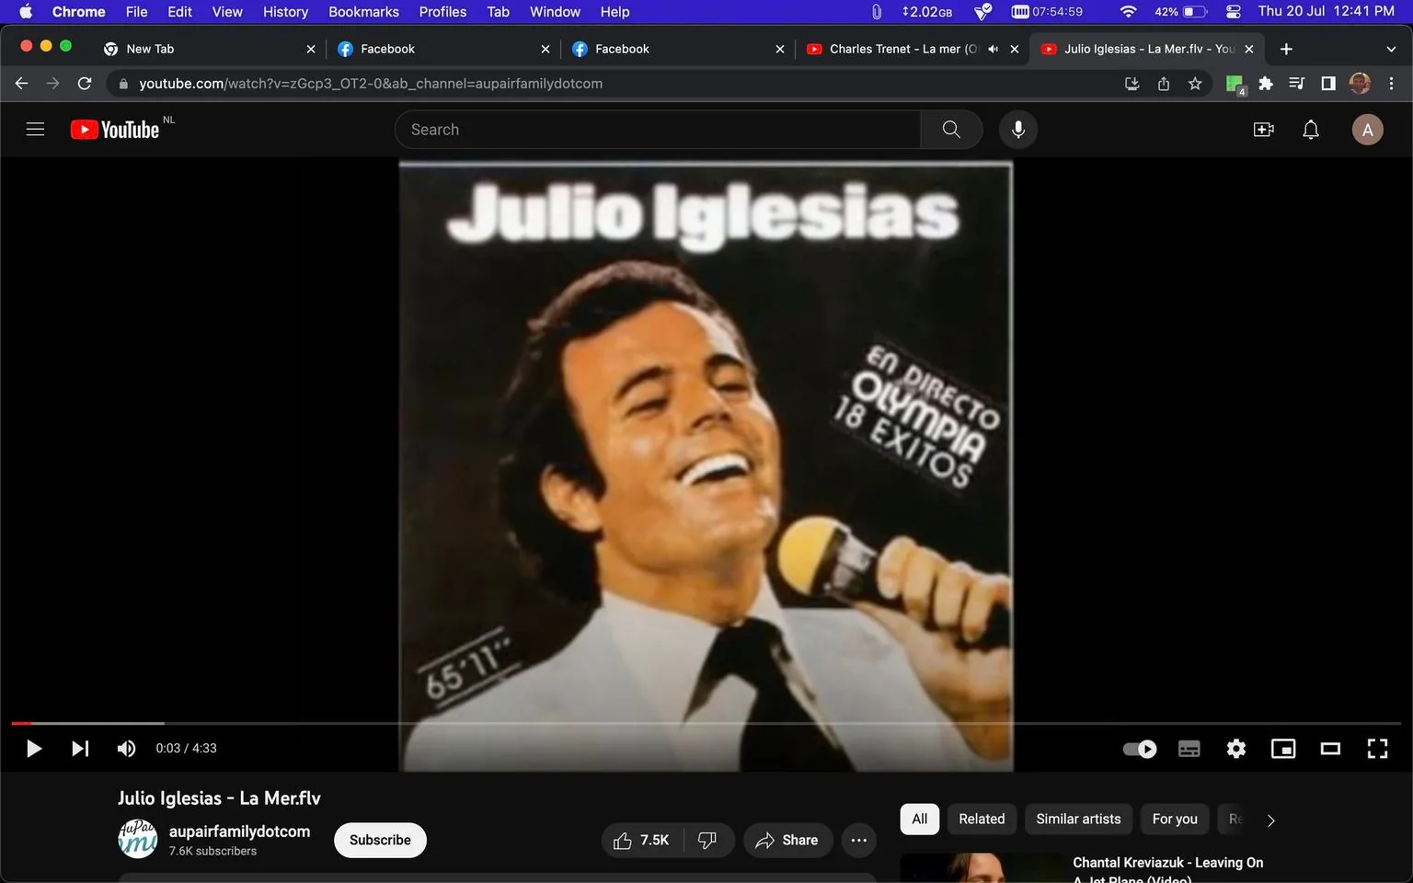This screenshot has height=883, width=1413.
Task: Toggle the autoplay switch
Action: coord(1140,749)
